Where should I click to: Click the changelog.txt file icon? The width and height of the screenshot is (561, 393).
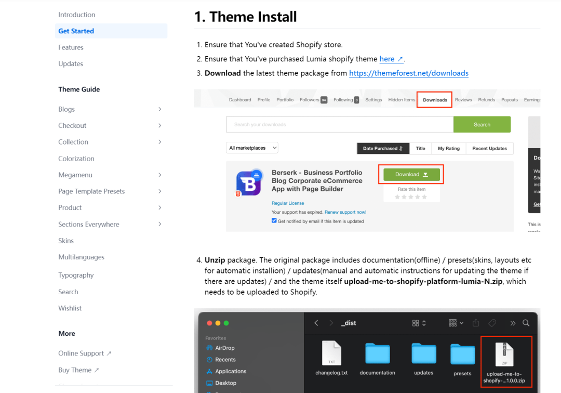coord(331,353)
